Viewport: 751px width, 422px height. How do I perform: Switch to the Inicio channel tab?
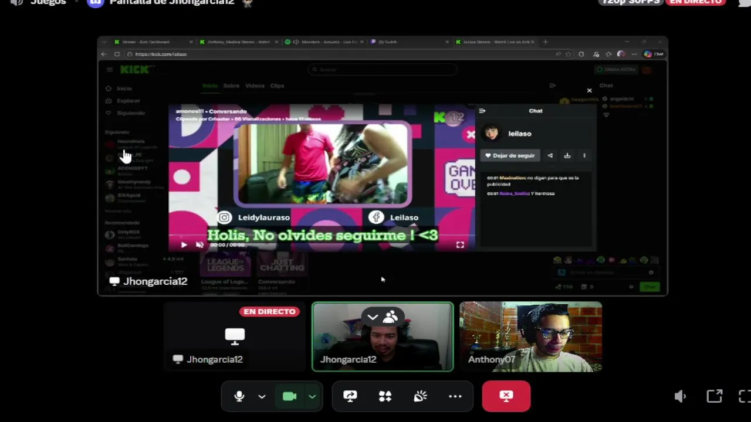209,86
